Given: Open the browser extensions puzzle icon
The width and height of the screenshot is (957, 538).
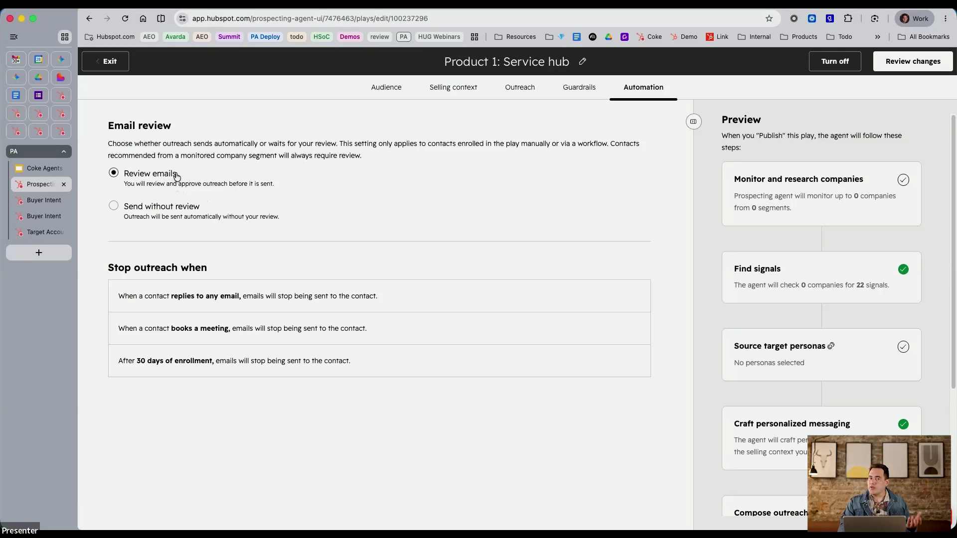Looking at the screenshot, I should tap(848, 18).
